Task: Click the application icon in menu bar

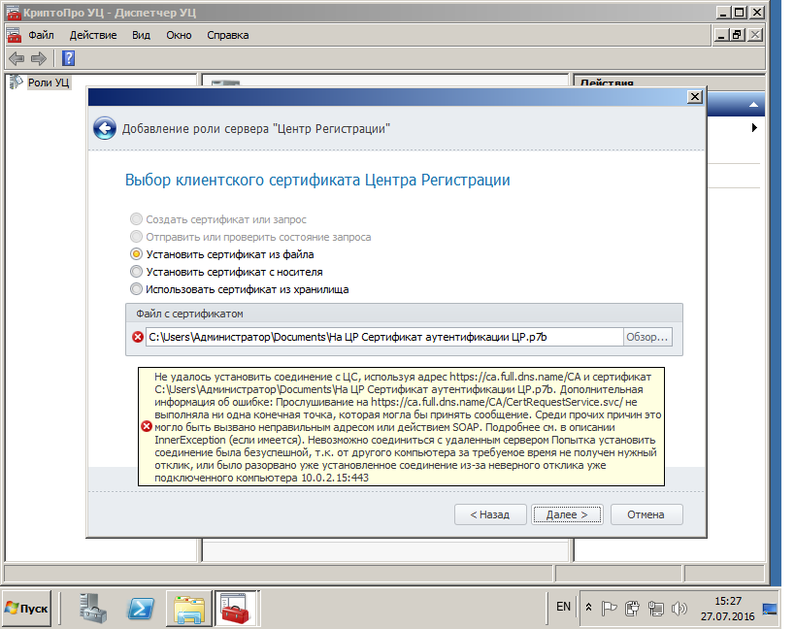Action: click(15, 35)
